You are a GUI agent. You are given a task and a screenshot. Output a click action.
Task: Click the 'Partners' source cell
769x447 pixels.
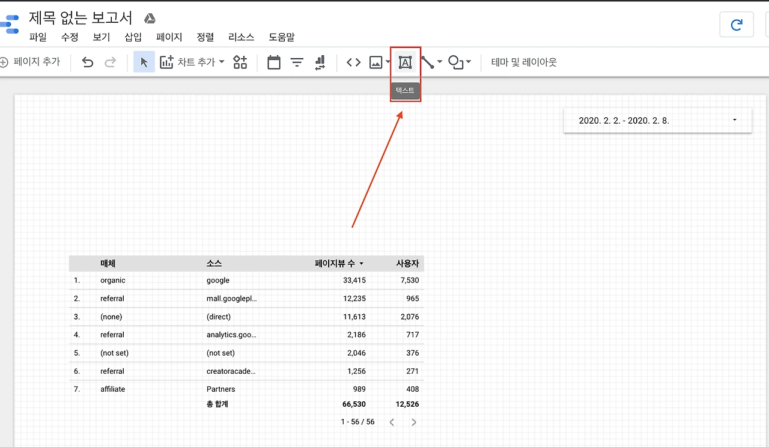[221, 389]
